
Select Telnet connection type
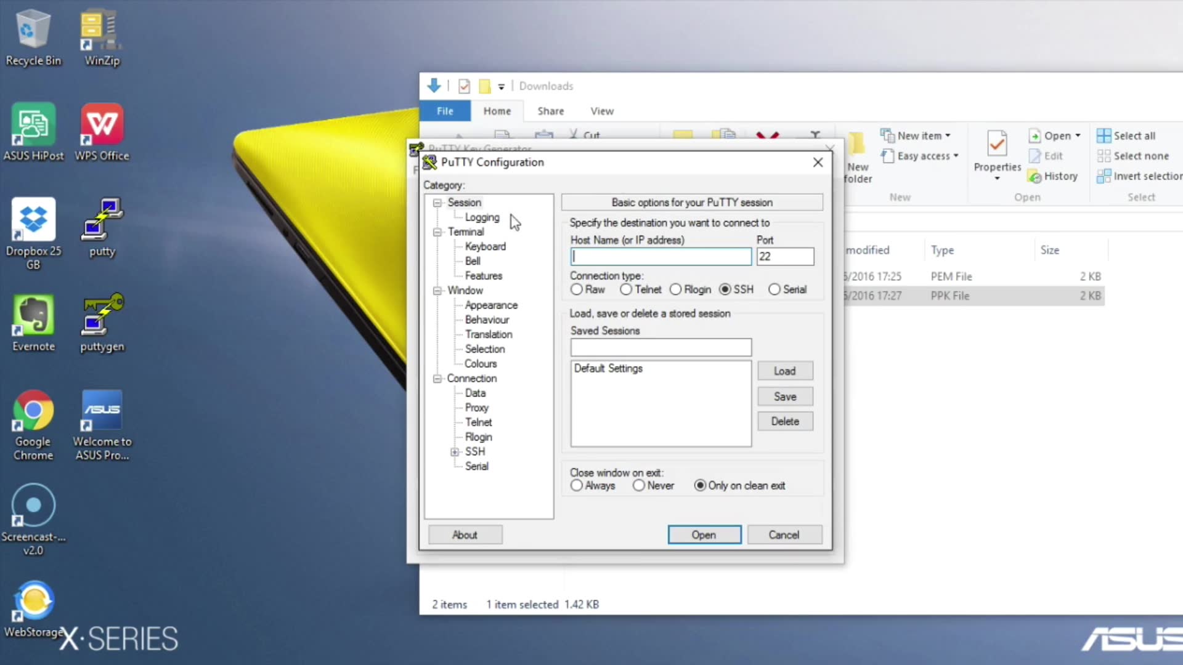tap(626, 289)
